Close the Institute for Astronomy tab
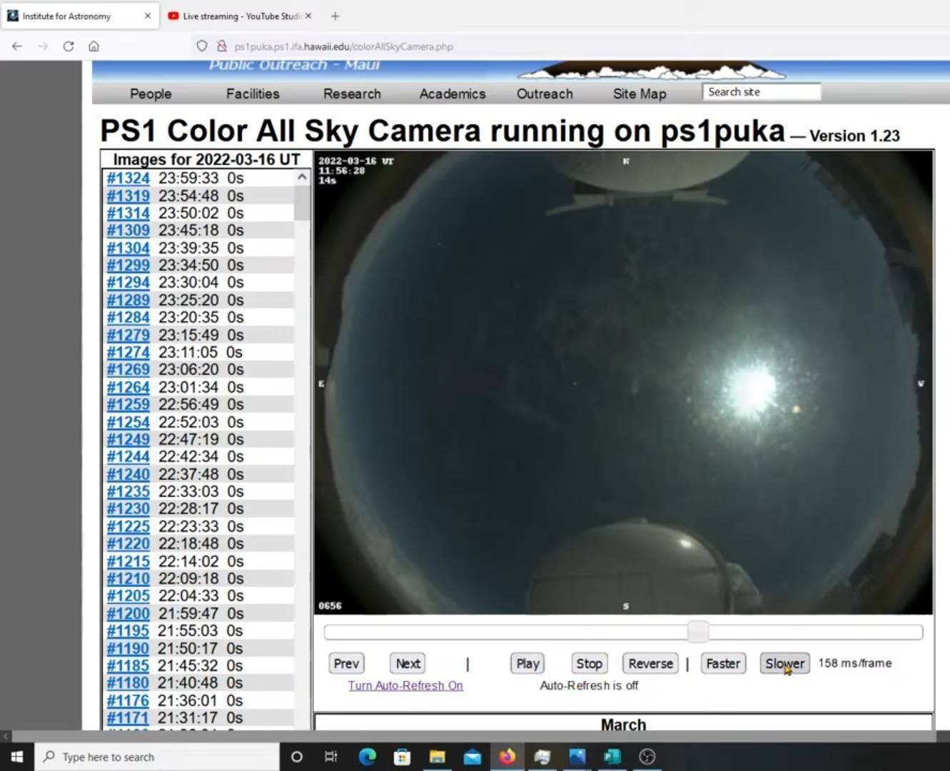The height and width of the screenshot is (771, 950). click(148, 16)
